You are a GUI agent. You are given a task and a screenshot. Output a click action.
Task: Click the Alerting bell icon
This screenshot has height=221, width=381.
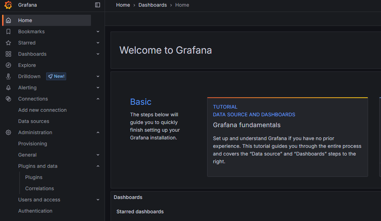point(8,88)
